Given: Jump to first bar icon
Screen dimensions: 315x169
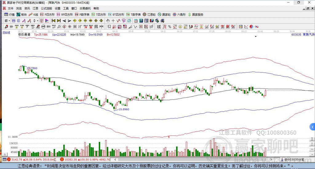Looking at the screenshot, I should [x=54, y=21].
